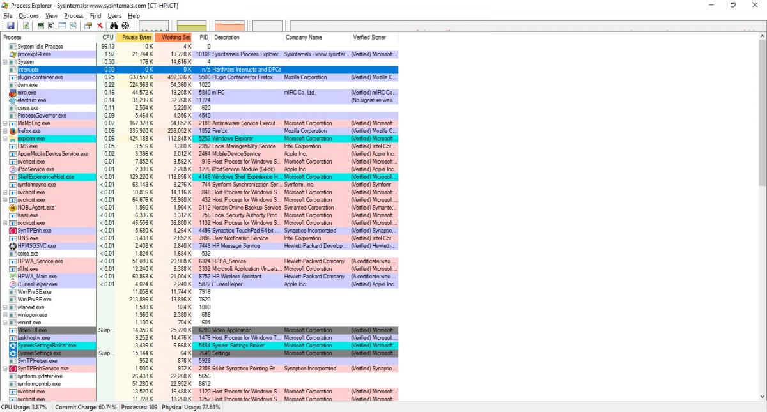767x412 pixels.
Task: Collapse the svchost.exe PID 848 node
Action: (x=5, y=192)
